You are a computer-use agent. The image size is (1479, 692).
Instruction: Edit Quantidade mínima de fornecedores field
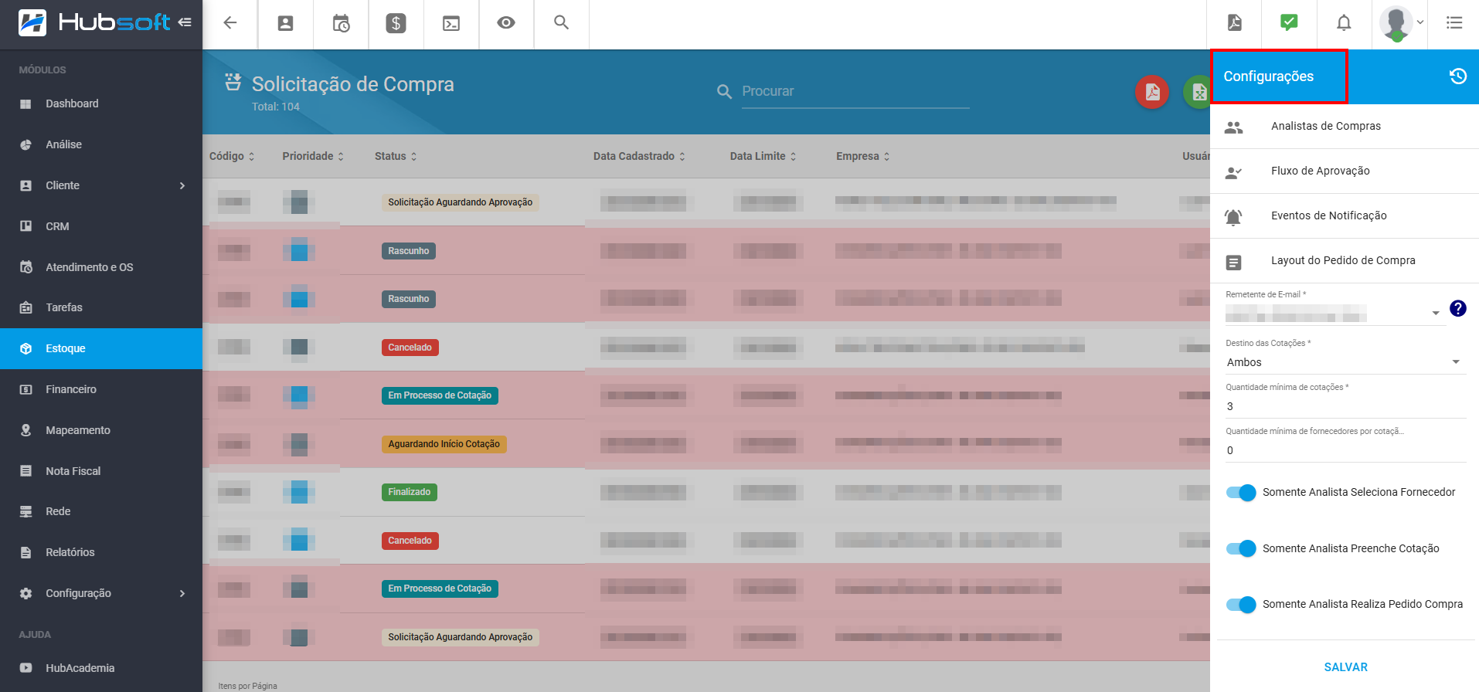coord(1345,450)
